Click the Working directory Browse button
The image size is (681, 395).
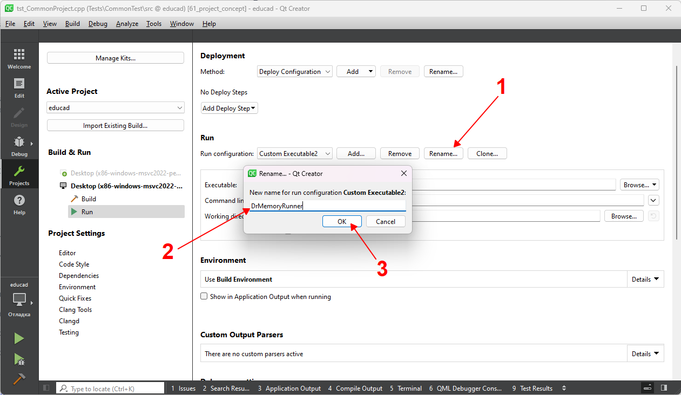pos(624,216)
